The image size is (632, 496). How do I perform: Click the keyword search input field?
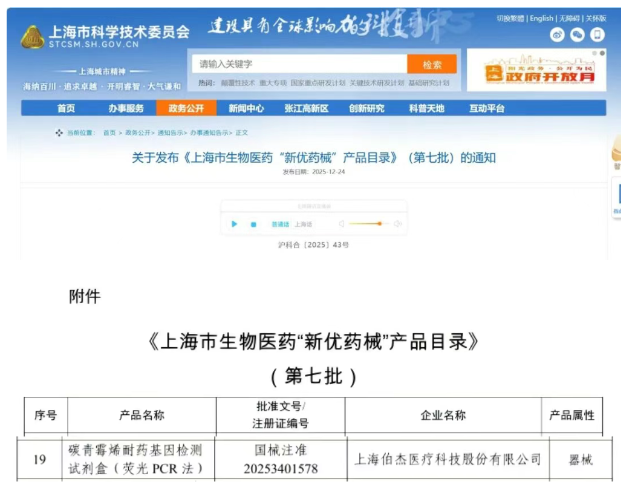click(299, 64)
